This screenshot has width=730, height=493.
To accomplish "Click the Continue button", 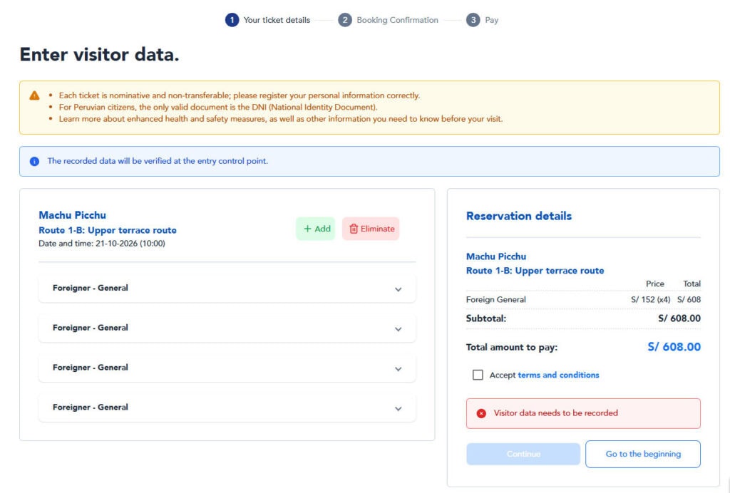I will click(523, 454).
